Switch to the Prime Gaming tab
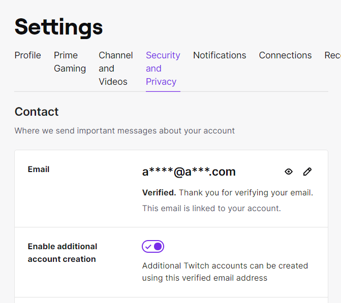Viewport: 341px width, 303px height. click(x=70, y=62)
